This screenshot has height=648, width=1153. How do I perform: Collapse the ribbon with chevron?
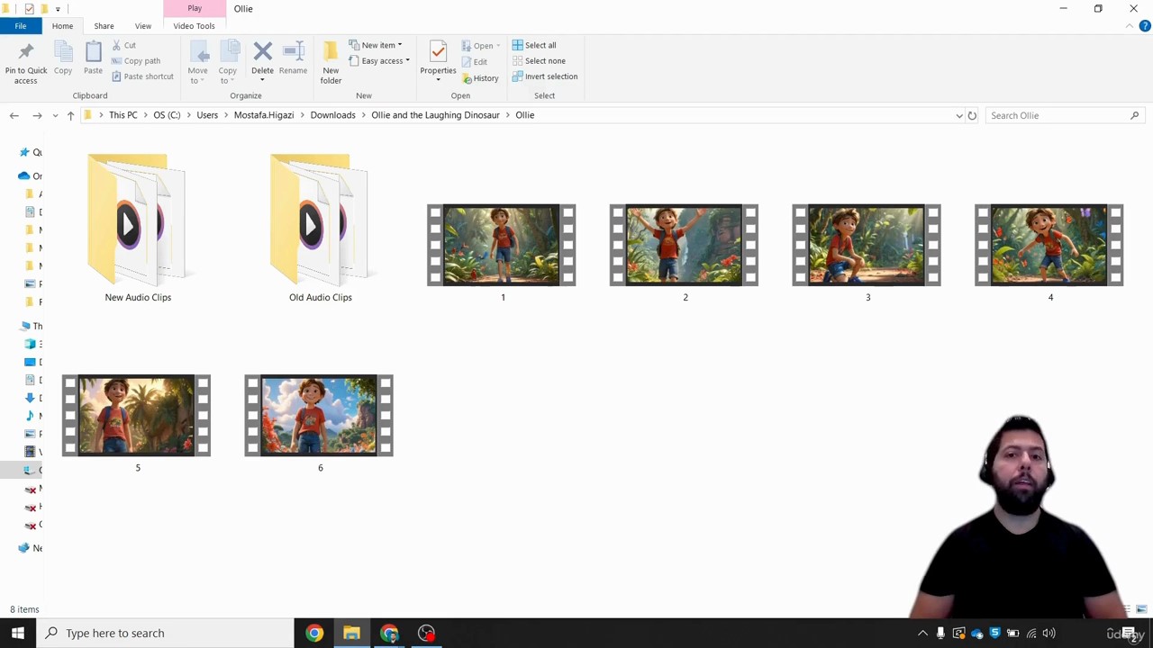1129,26
